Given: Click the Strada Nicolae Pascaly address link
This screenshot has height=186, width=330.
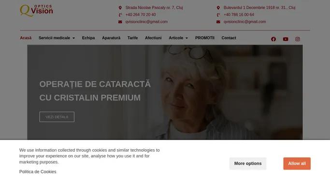Looking at the screenshot, I should pyautogui.click(x=154, y=8).
